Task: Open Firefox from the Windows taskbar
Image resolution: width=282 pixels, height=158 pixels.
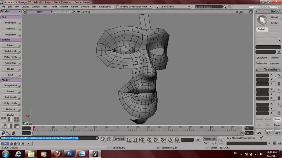Action: tap(57, 154)
